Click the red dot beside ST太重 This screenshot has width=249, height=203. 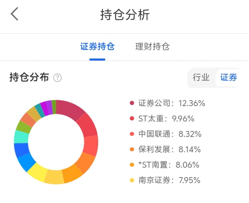pos(132,119)
